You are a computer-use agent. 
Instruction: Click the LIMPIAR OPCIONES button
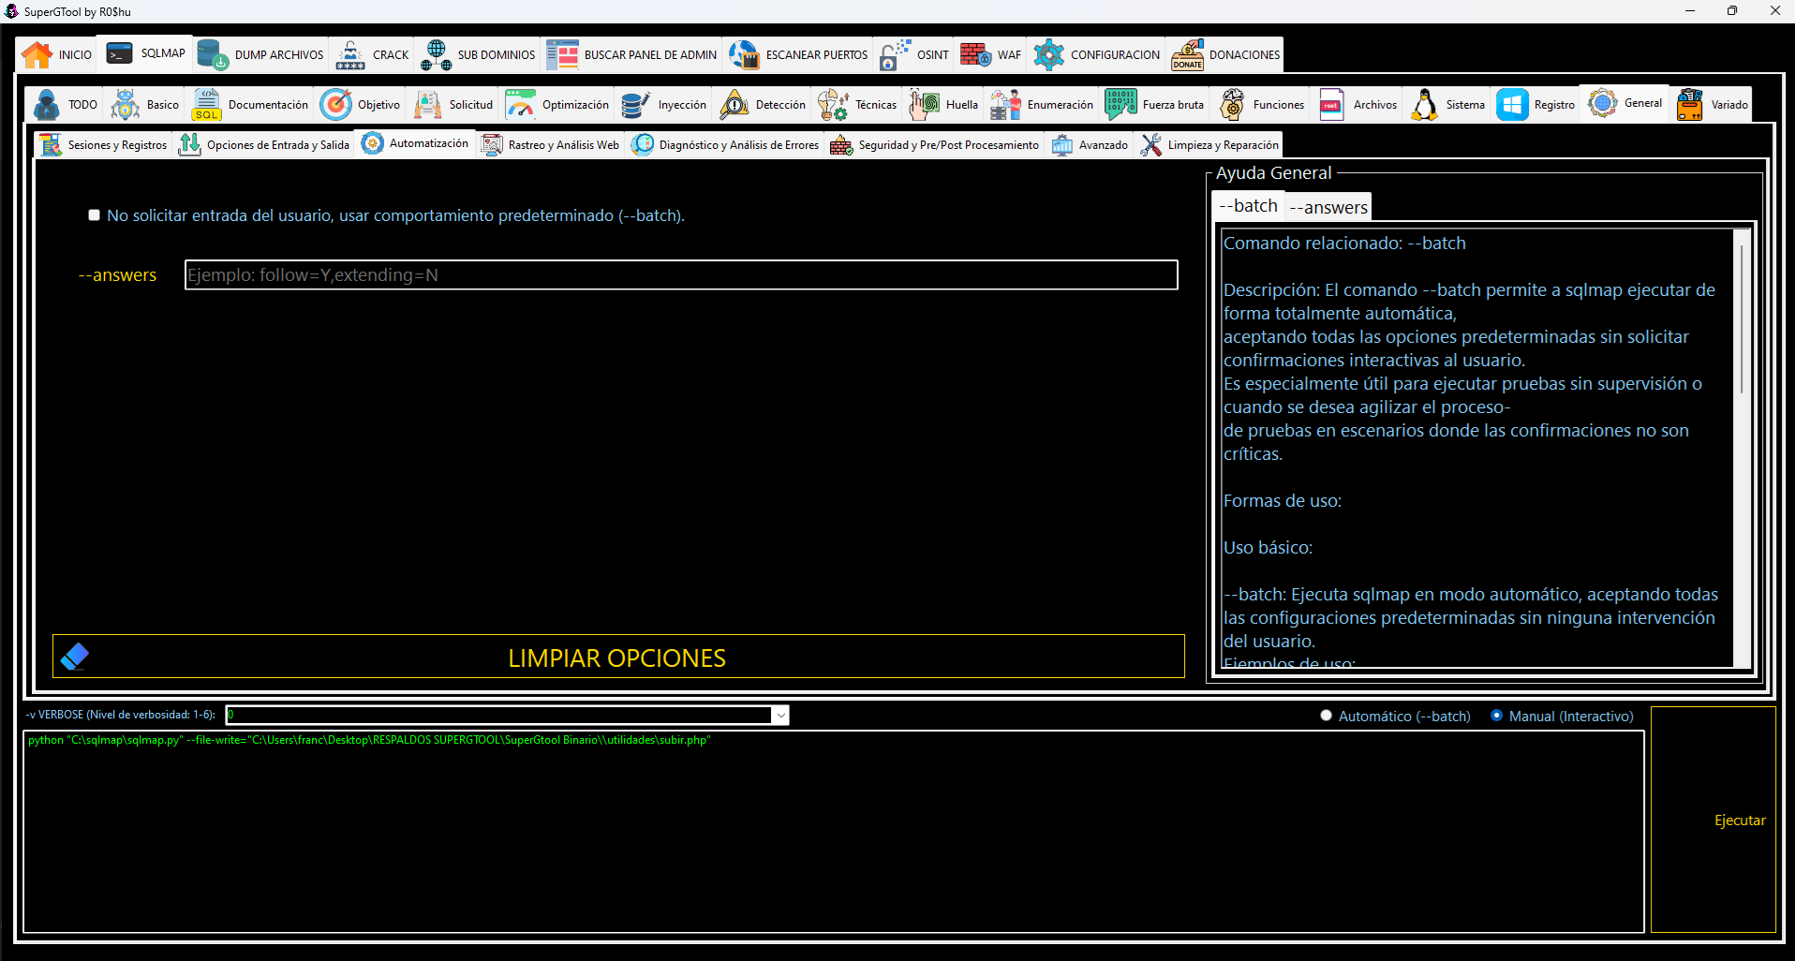tap(618, 657)
